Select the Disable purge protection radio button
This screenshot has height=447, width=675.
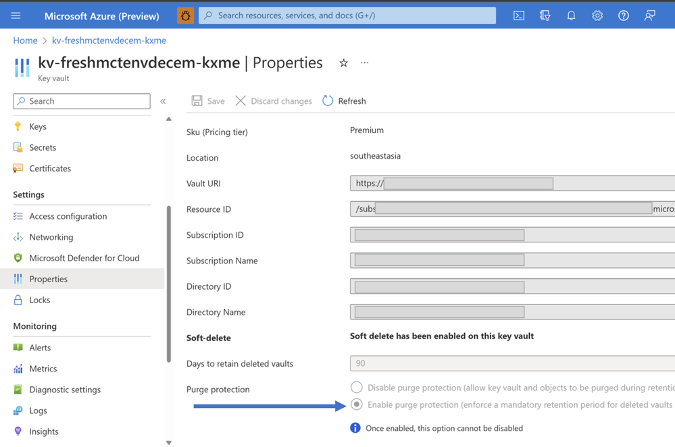[x=357, y=387]
